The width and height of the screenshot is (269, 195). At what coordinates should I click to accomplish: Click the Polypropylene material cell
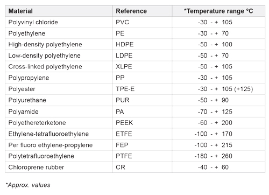tap(59, 78)
